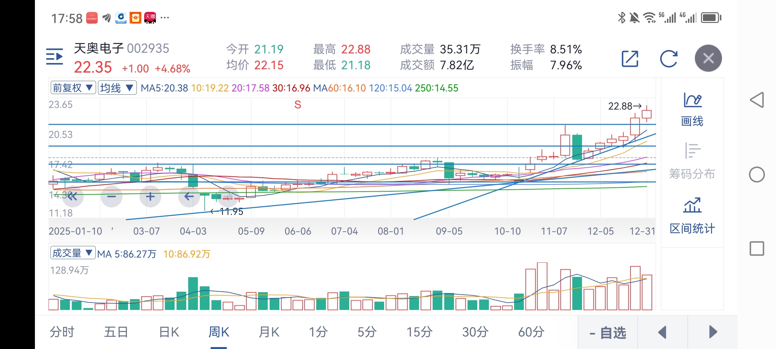The width and height of the screenshot is (776, 349).
Task: Go to the next stock arrow
Action: (713, 332)
